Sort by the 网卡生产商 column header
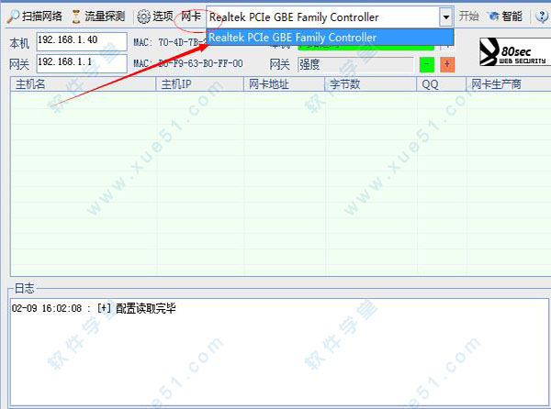The image size is (551, 409). 508,84
